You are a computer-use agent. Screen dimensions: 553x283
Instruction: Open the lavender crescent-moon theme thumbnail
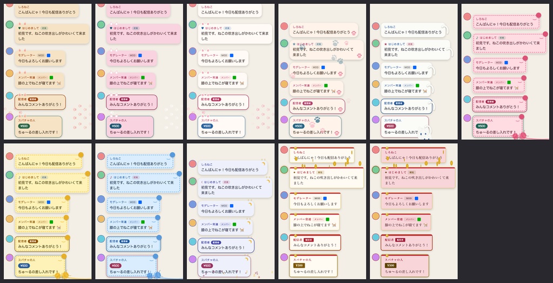pos(231,211)
